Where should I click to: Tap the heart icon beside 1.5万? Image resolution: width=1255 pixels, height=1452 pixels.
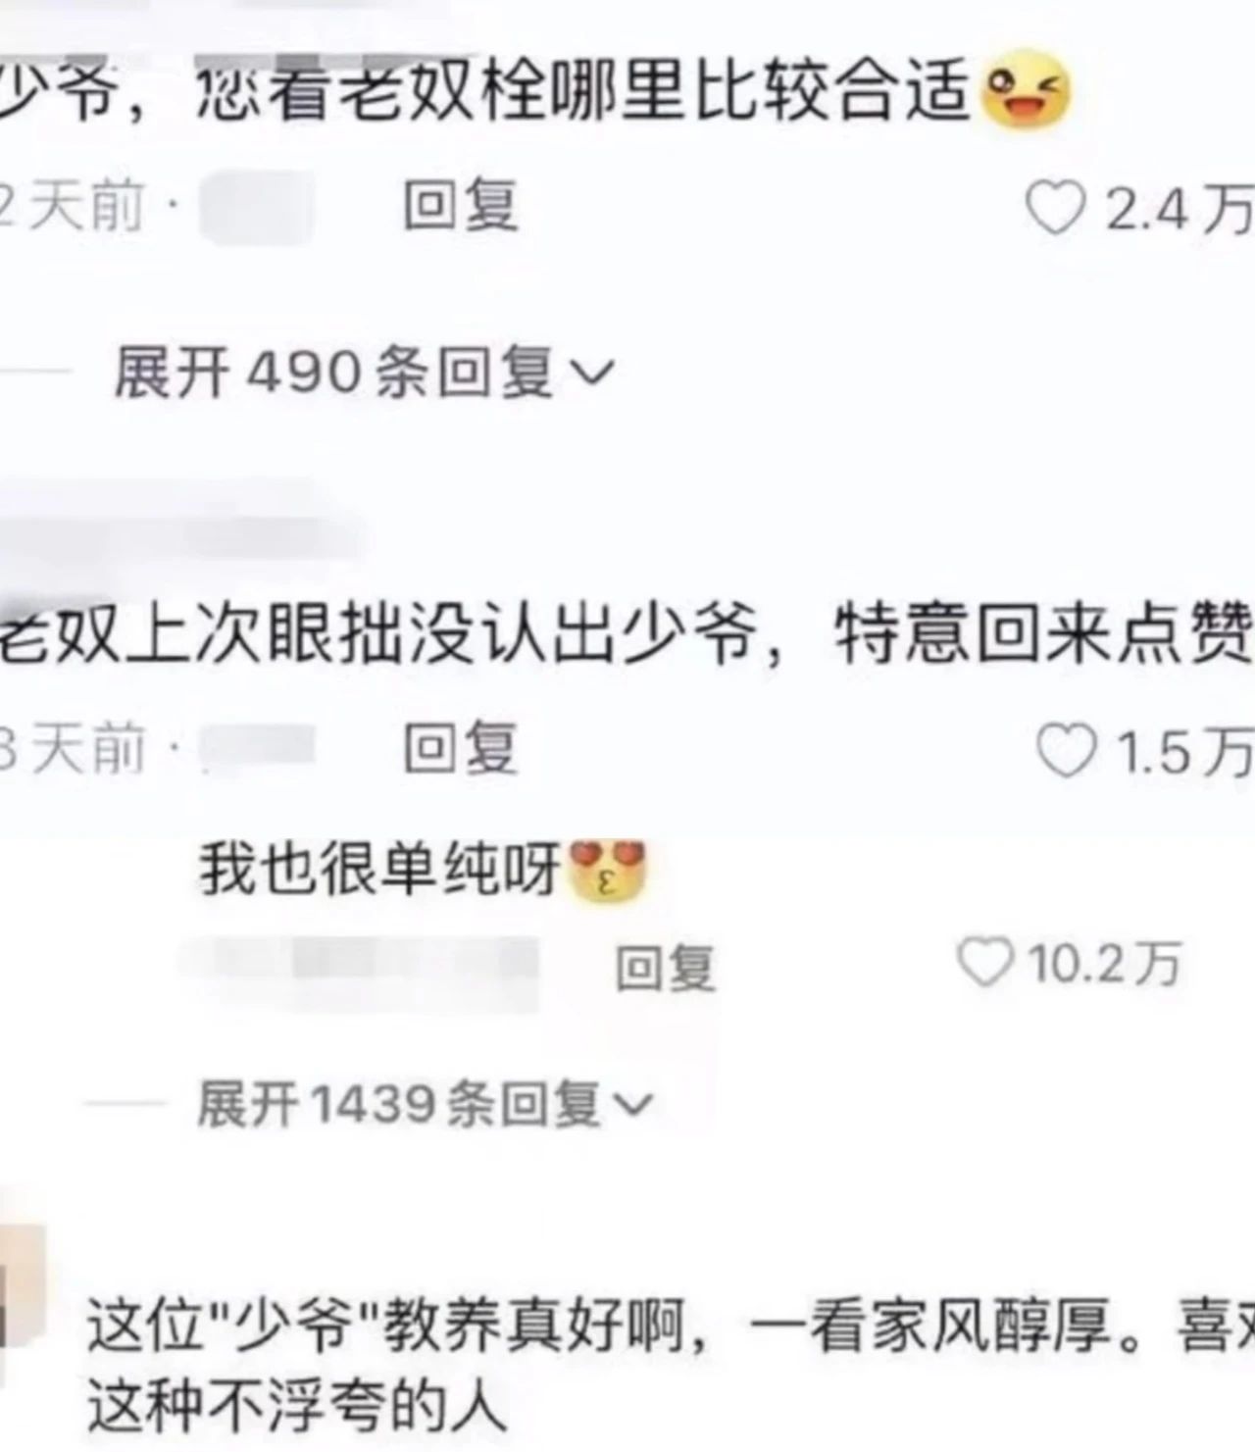1066,751
